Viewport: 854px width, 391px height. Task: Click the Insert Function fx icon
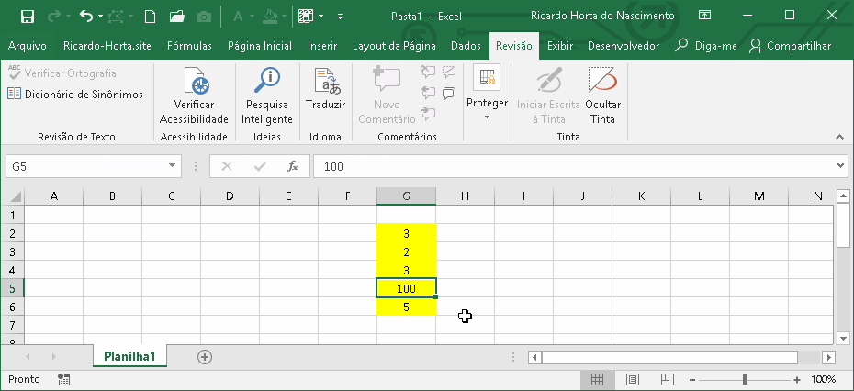tap(293, 167)
